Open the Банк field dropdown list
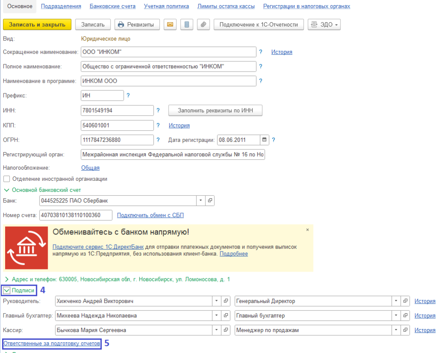Screen dimensions: 439x353 pos(201,200)
